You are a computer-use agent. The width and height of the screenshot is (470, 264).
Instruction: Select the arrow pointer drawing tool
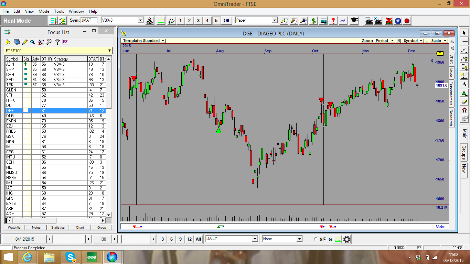464,33
